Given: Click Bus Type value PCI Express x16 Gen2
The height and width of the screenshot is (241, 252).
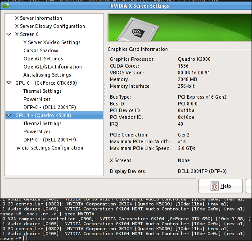Looking at the screenshot, I should (202, 97).
